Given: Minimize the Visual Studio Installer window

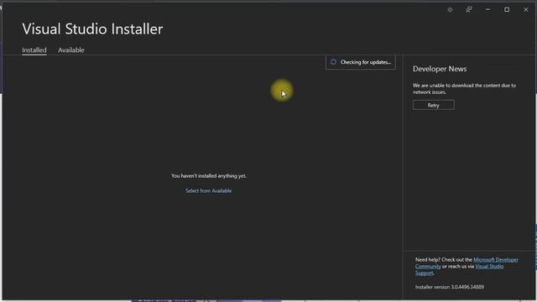Looking at the screenshot, I should [x=487, y=10].
